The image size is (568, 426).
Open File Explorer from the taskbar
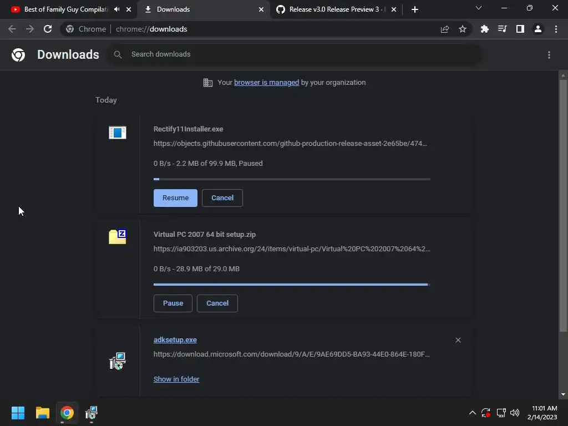coord(42,413)
